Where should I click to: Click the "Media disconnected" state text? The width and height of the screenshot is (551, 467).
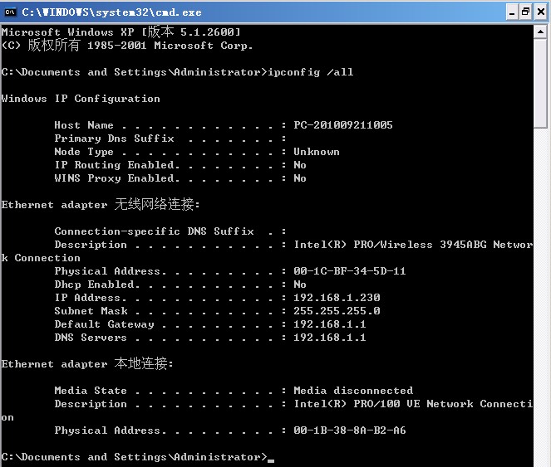pos(352,391)
